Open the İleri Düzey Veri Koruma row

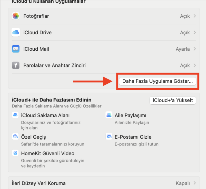103,183
